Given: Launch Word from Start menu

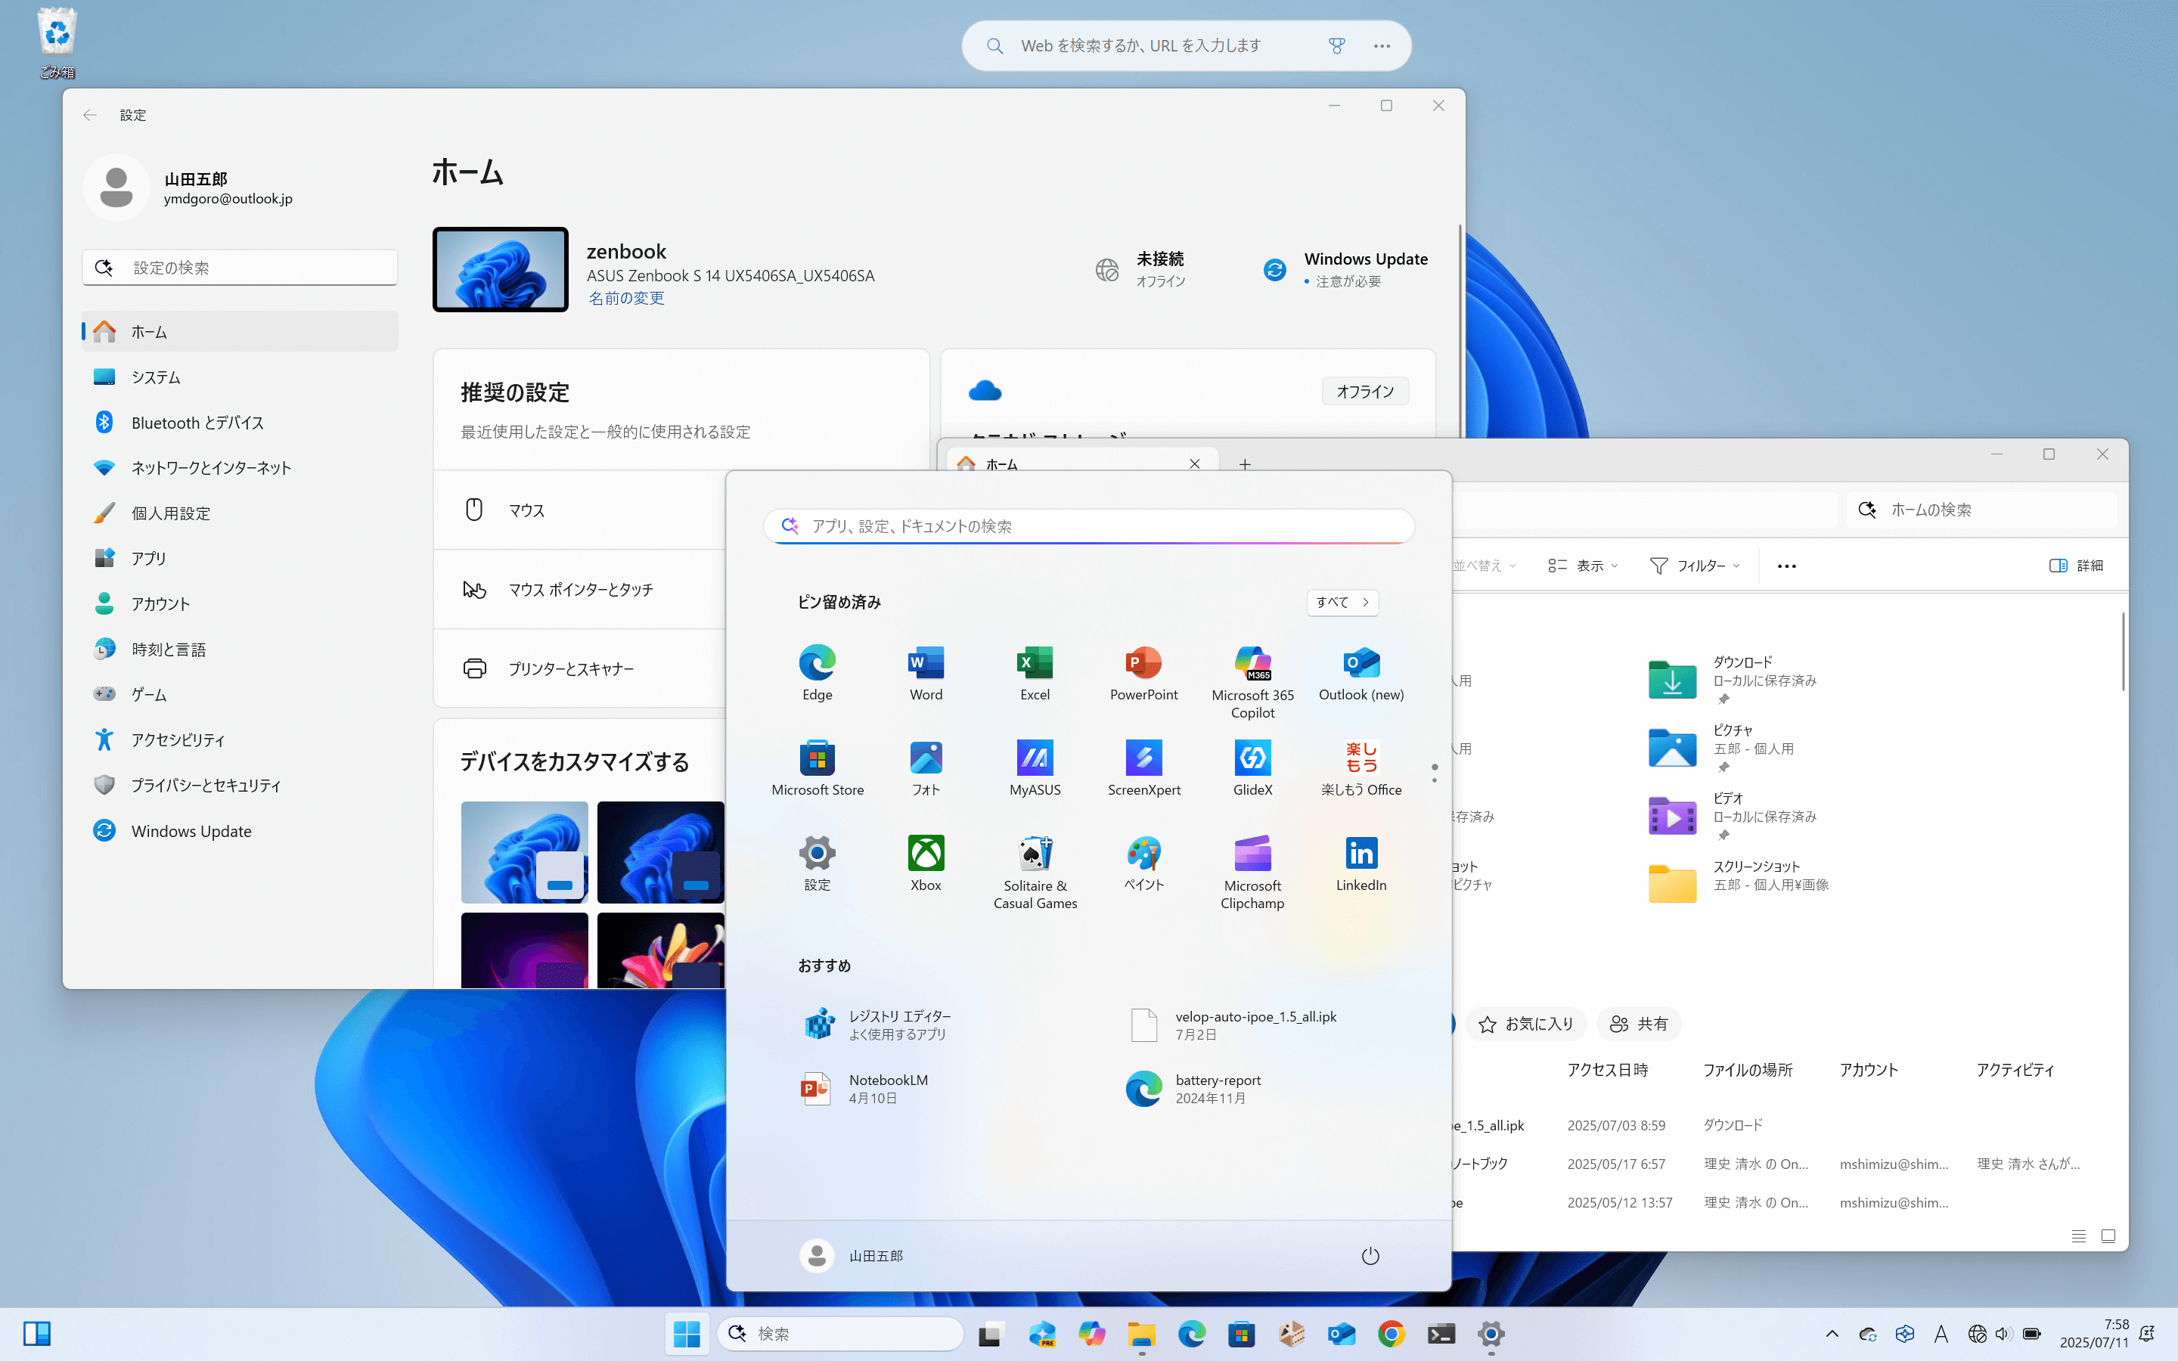Looking at the screenshot, I should pyautogui.click(x=926, y=672).
